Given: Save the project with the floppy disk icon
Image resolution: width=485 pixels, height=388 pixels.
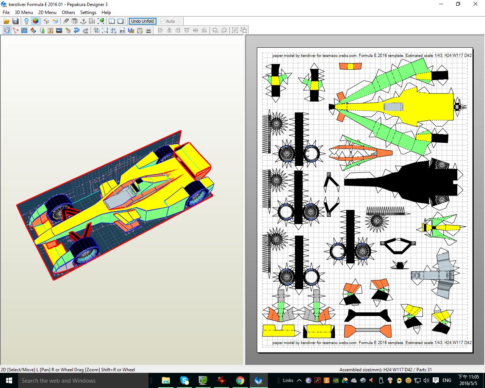Looking at the screenshot, I should click(x=16, y=21).
